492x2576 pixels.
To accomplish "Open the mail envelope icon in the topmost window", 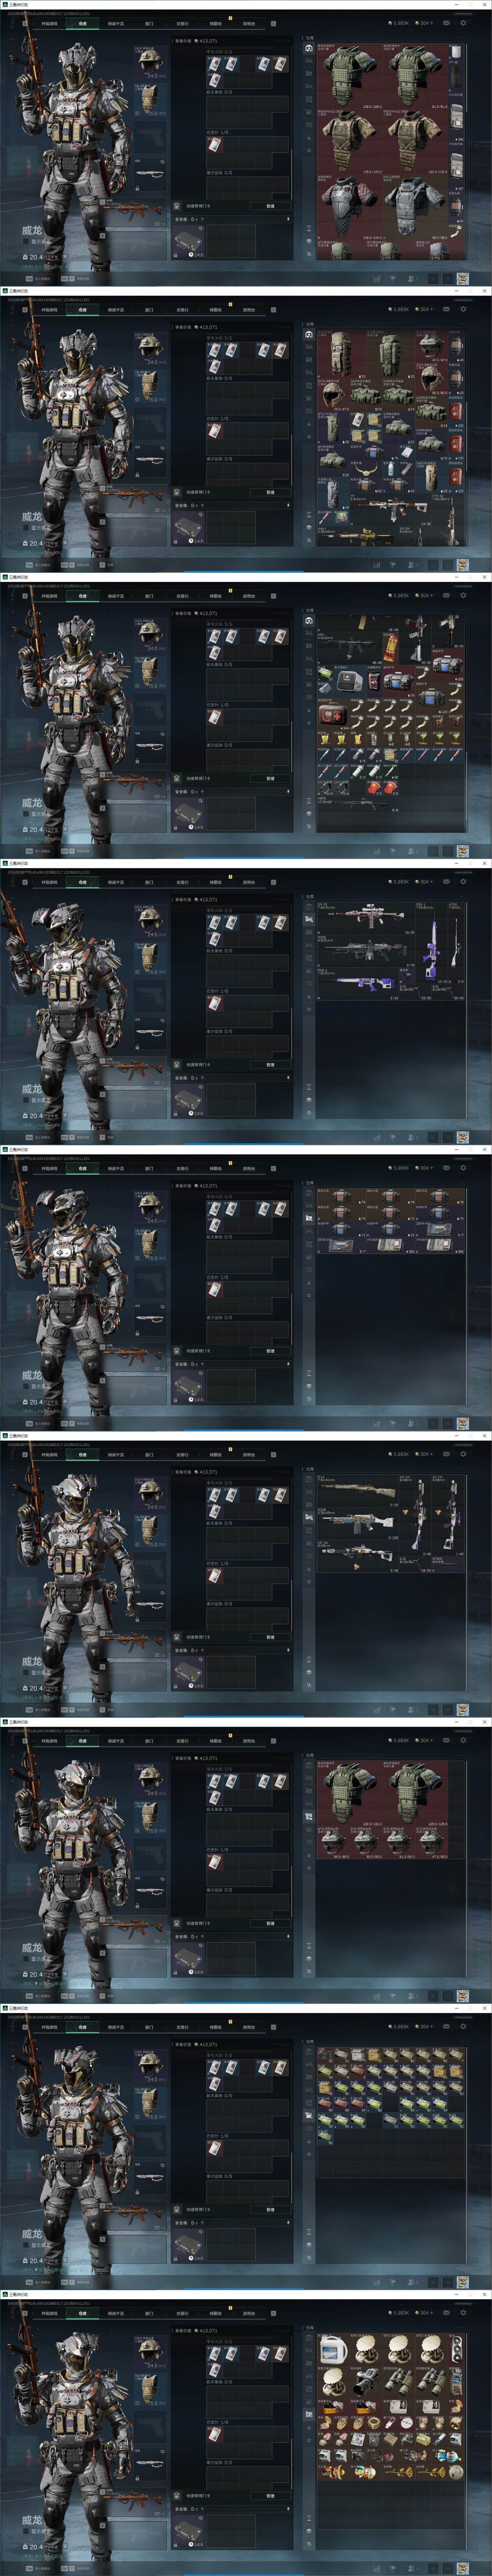I will tap(446, 23).
